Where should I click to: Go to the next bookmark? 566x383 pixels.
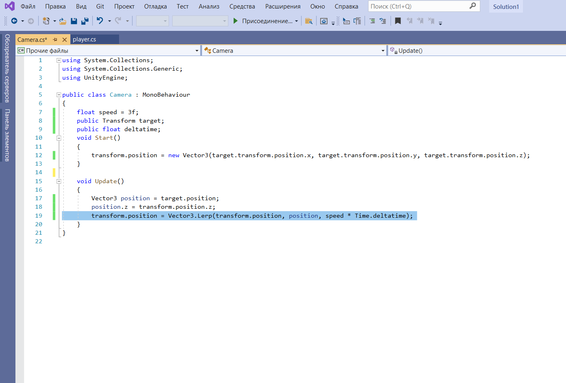420,21
